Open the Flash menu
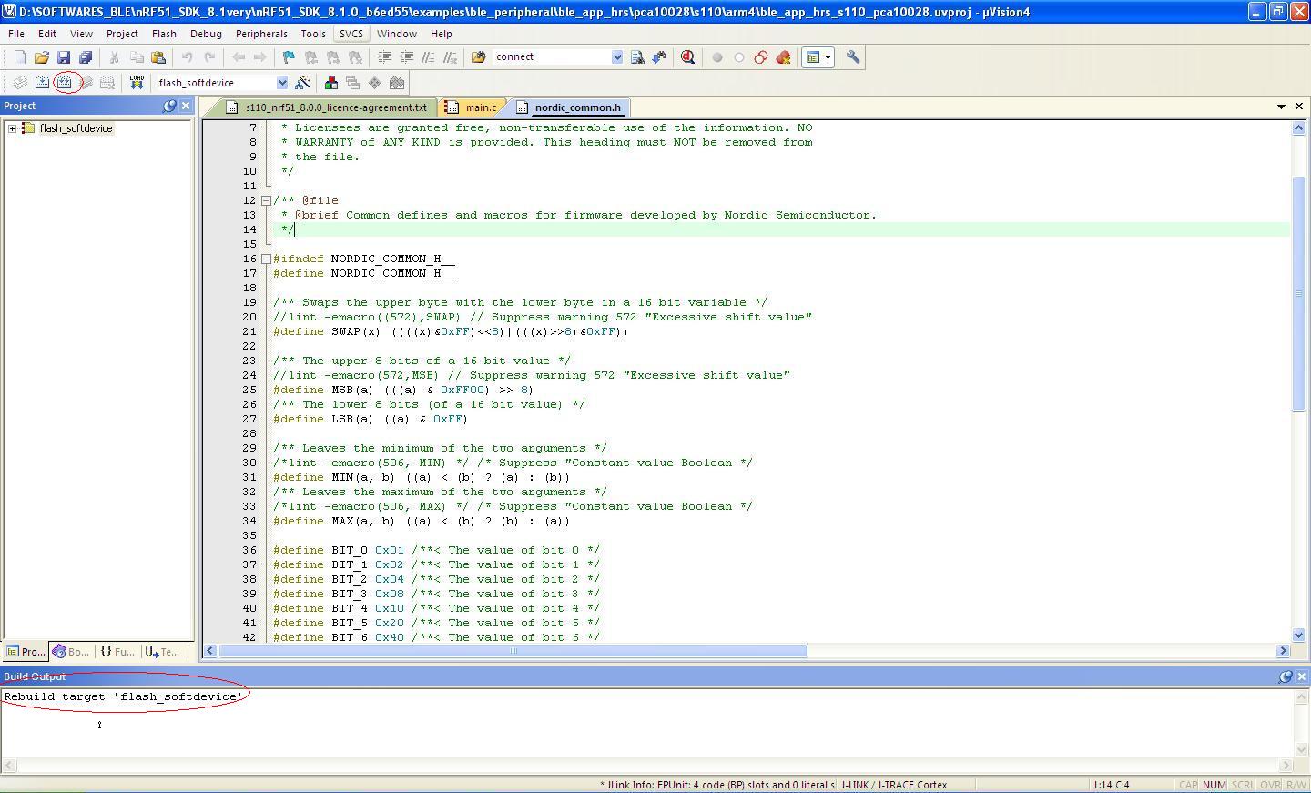 click(x=164, y=34)
